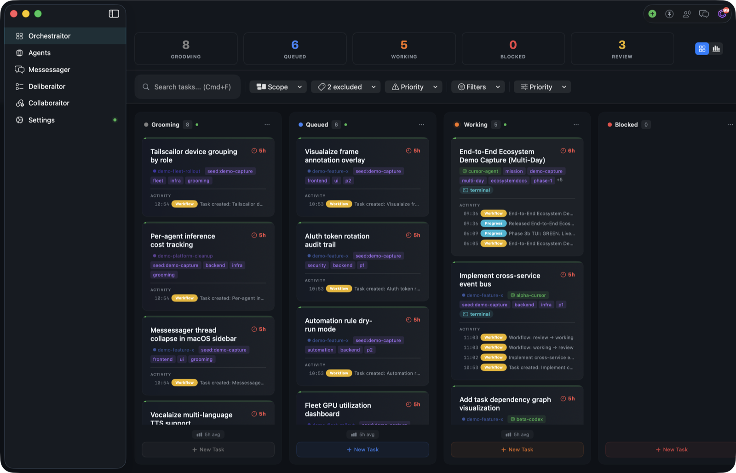Open the 2 excluded tags dropdown
Image resolution: width=736 pixels, height=473 pixels.
coord(346,87)
